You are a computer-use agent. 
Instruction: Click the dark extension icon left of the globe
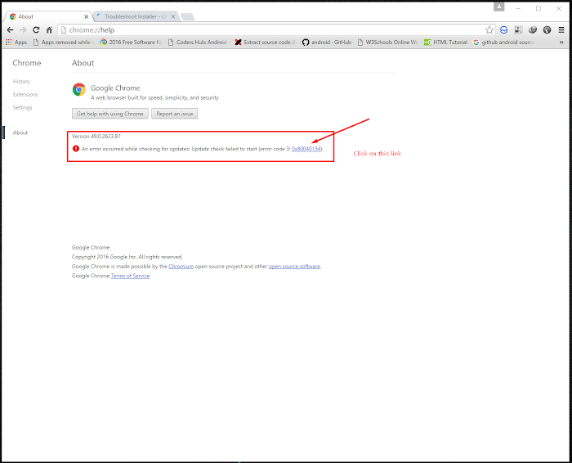click(533, 30)
